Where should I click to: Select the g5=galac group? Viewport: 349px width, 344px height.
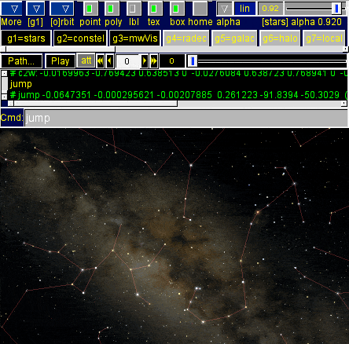pos(234,38)
